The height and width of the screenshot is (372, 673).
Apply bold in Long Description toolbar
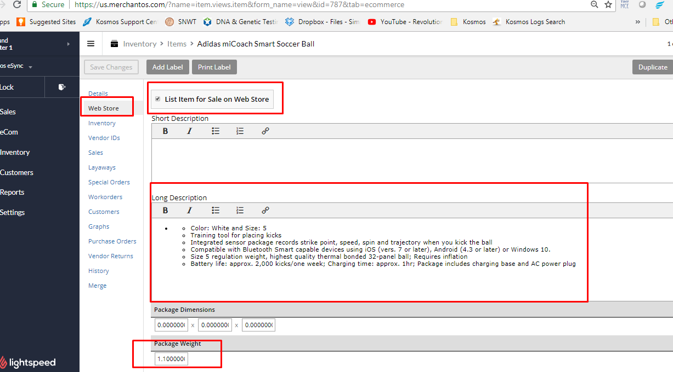[165, 211]
